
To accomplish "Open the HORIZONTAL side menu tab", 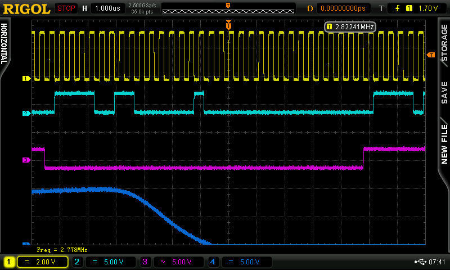I will tap(4, 44).
